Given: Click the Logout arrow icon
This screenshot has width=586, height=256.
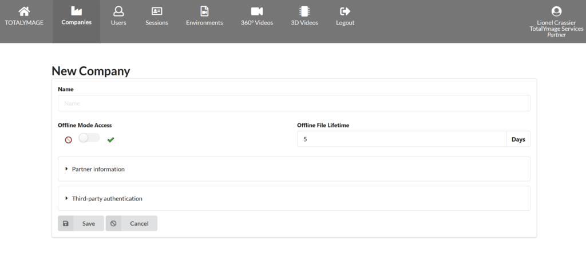Looking at the screenshot, I should (345, 11).
